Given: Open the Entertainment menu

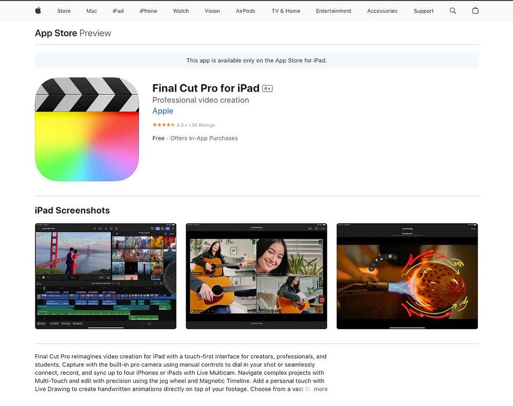Looking at the screenshot, I should pos(333,11).
